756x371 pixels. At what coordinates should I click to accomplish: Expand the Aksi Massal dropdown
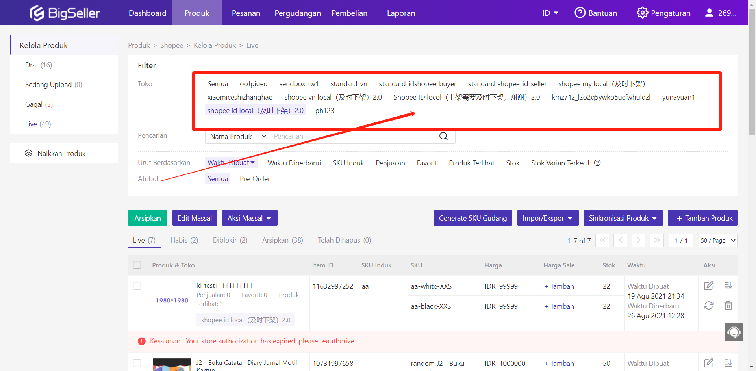pos(250,218)
